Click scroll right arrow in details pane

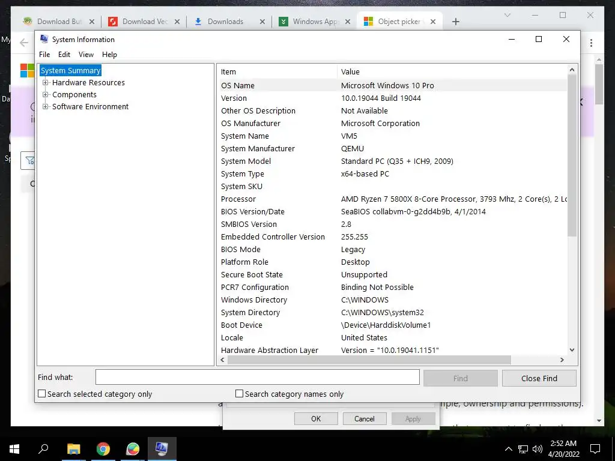pyautogui.click(x=562, y=360)
